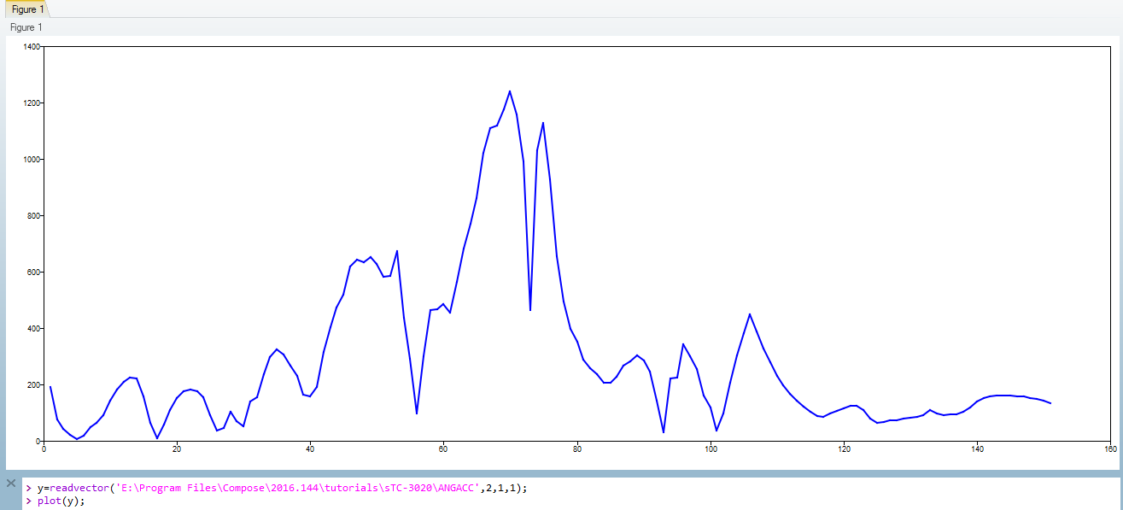Select the blue curve's highest peak near 1240
1123x510 pixels.
(510, 91)
